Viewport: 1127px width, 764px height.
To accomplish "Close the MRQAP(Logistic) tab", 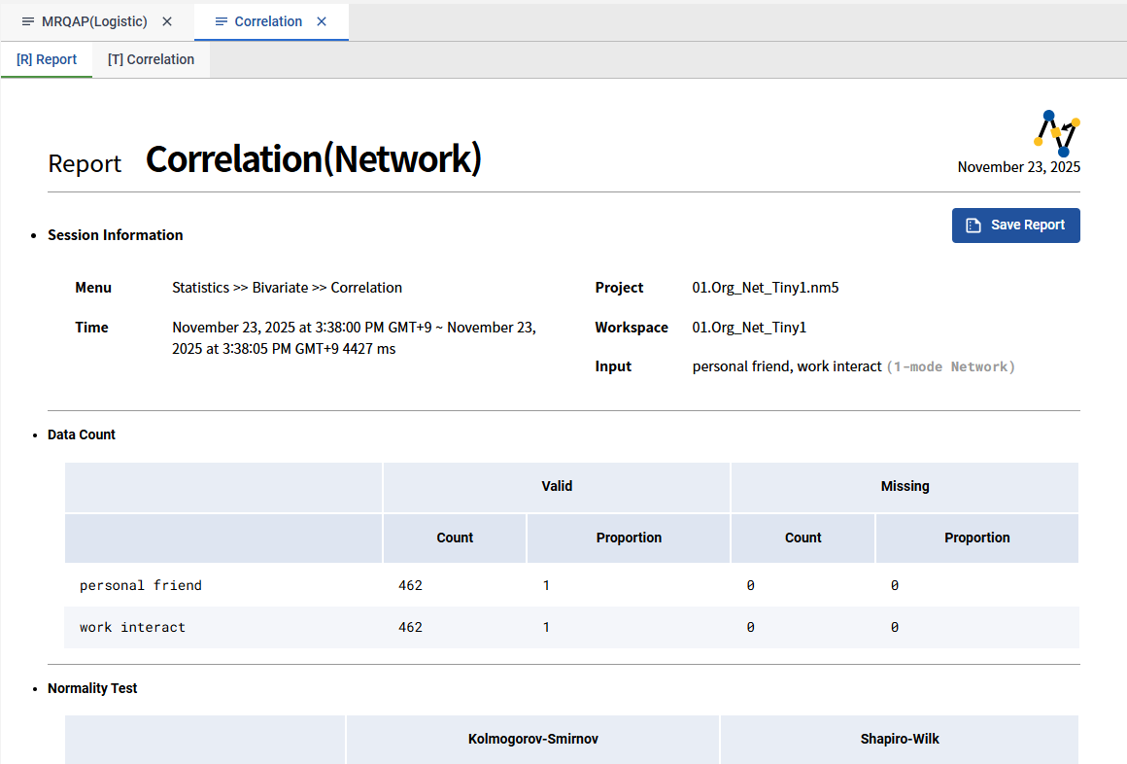I will (x=167, y=21).
